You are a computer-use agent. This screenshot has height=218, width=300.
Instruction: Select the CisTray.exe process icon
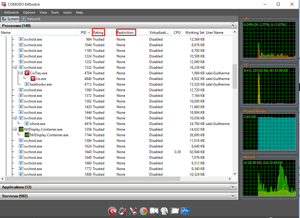point(27,73)
